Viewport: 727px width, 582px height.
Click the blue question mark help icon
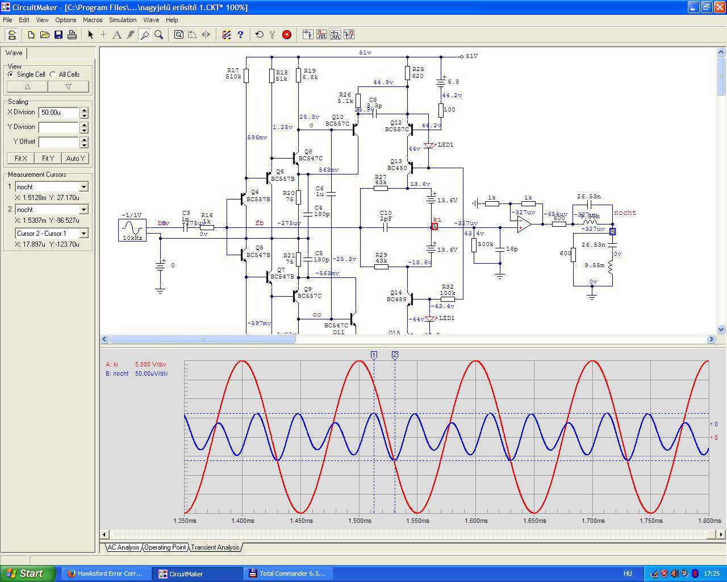(x=240, y=35)
